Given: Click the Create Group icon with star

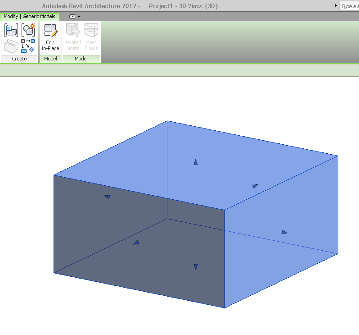Looking at the screenshot, I should (28, 30).
